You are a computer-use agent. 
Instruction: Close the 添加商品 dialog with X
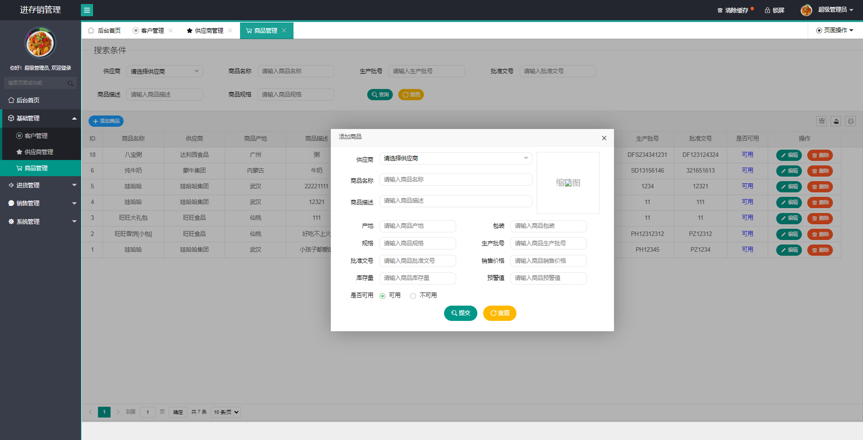604,138
